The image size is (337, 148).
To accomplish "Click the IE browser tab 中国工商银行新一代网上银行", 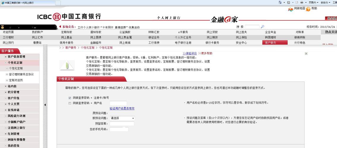I will click(28, 3).
